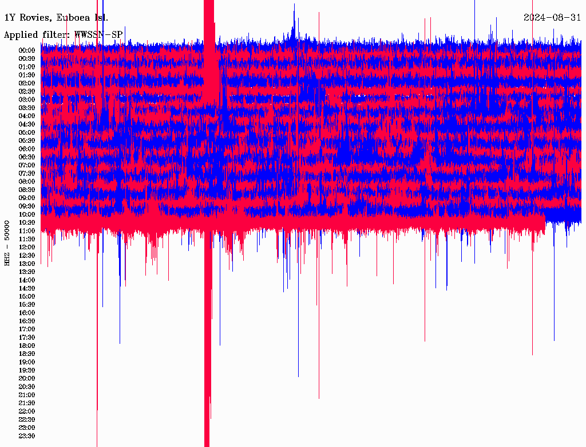Select the 04:00 time label

click(x=27, y=116)
